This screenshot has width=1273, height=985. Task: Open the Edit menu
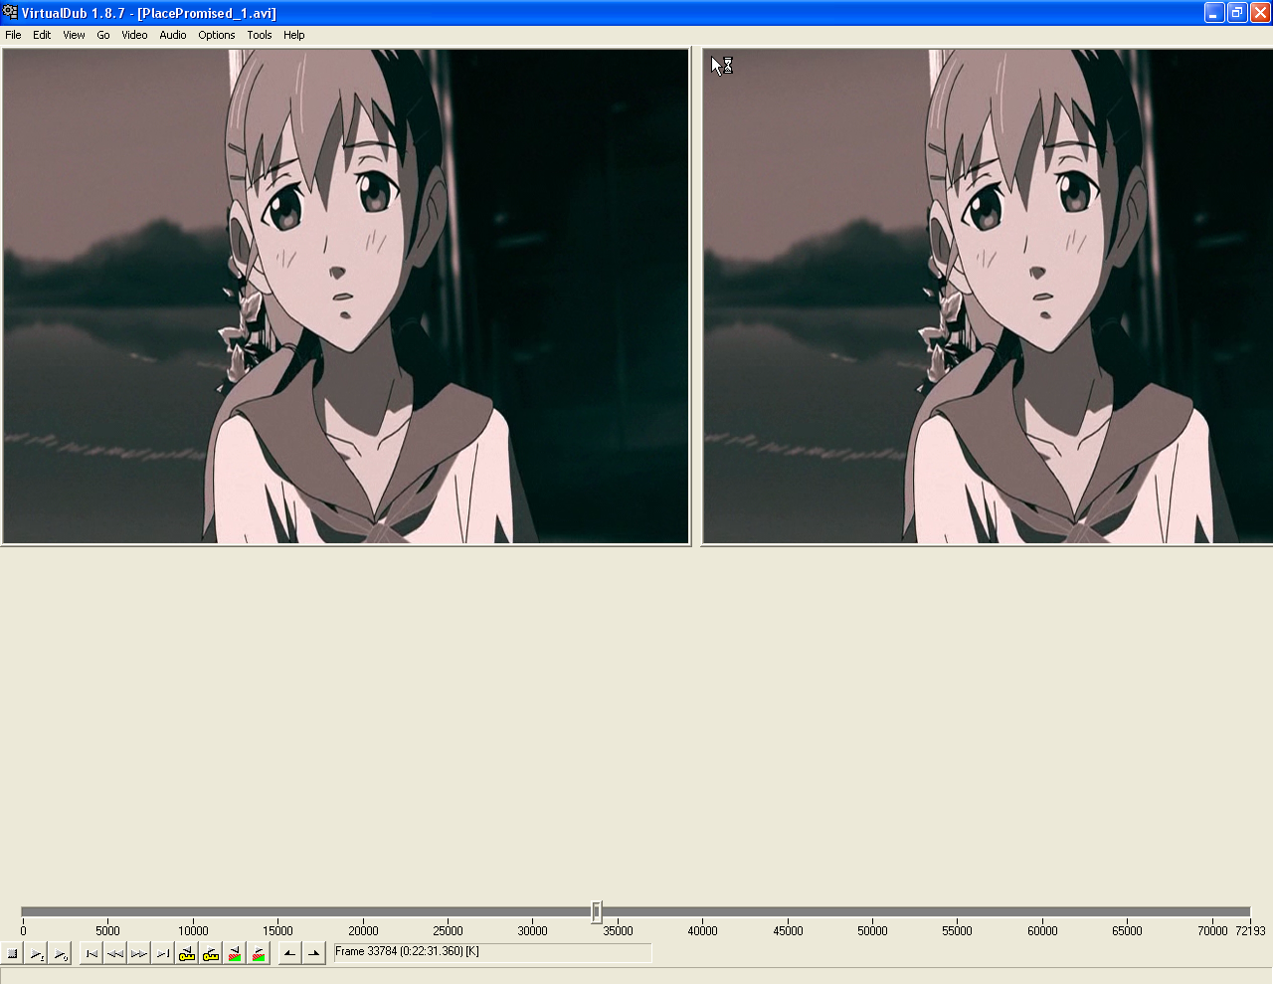42,35
